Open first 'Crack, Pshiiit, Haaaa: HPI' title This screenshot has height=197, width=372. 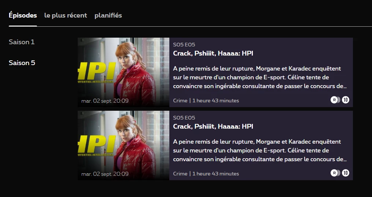213,53
